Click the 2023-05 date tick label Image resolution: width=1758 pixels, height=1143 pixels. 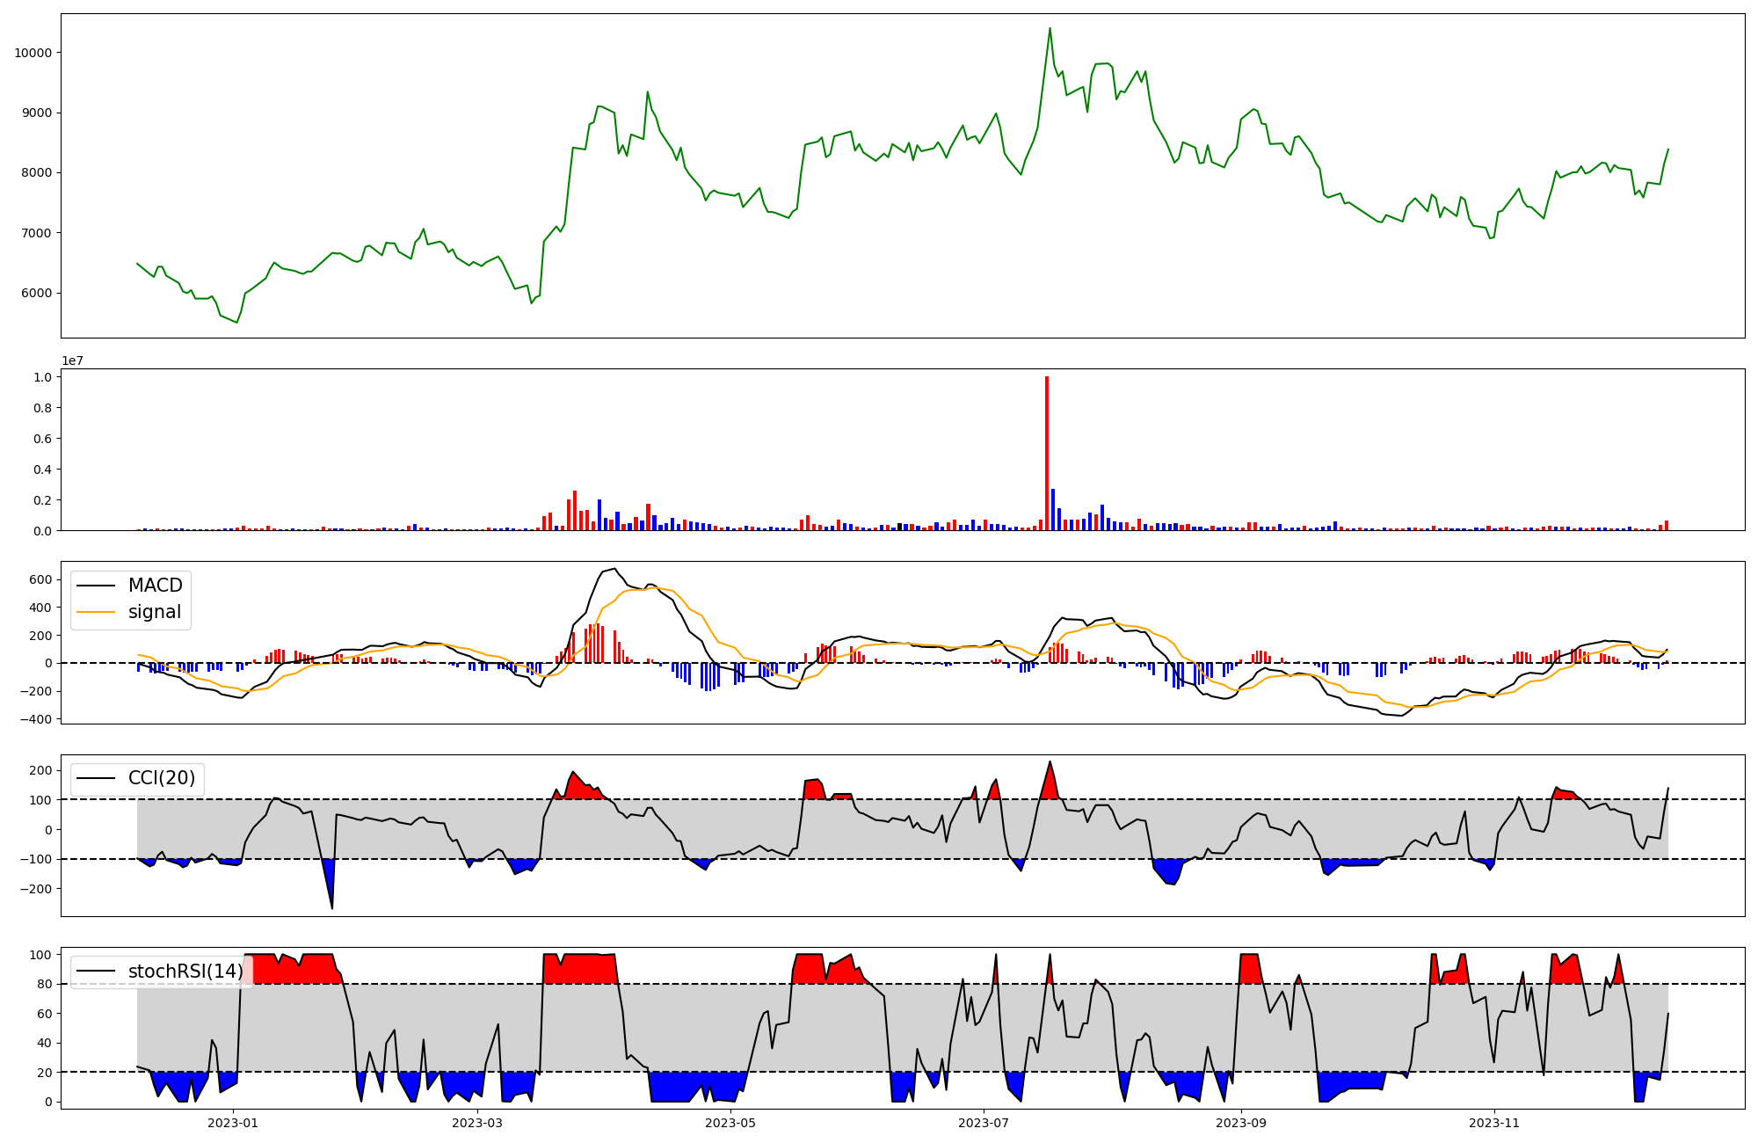pyautogui.click(x=730, y=1123)
